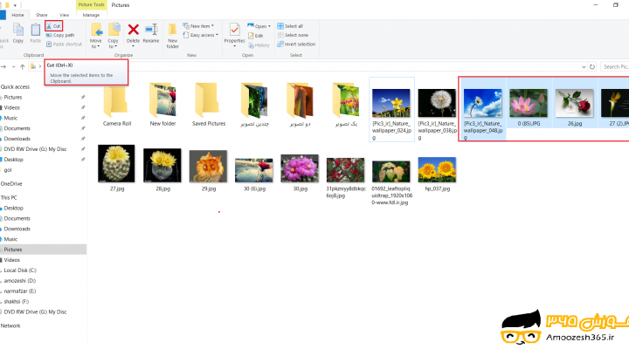This screenshot has width=629, height=349.
Task: Select This PC in navigation pane
Action: coord(9,197)
